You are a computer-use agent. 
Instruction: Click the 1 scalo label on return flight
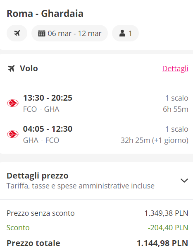point(177,129)
